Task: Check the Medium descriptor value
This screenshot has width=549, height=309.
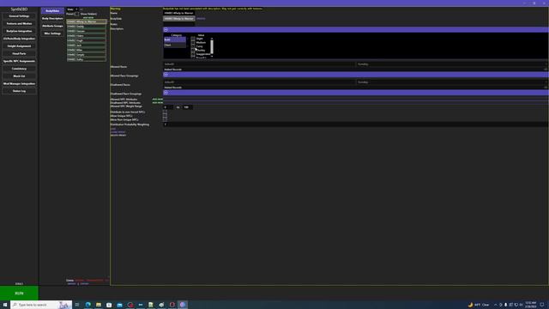Action: [x=193, y=42]
